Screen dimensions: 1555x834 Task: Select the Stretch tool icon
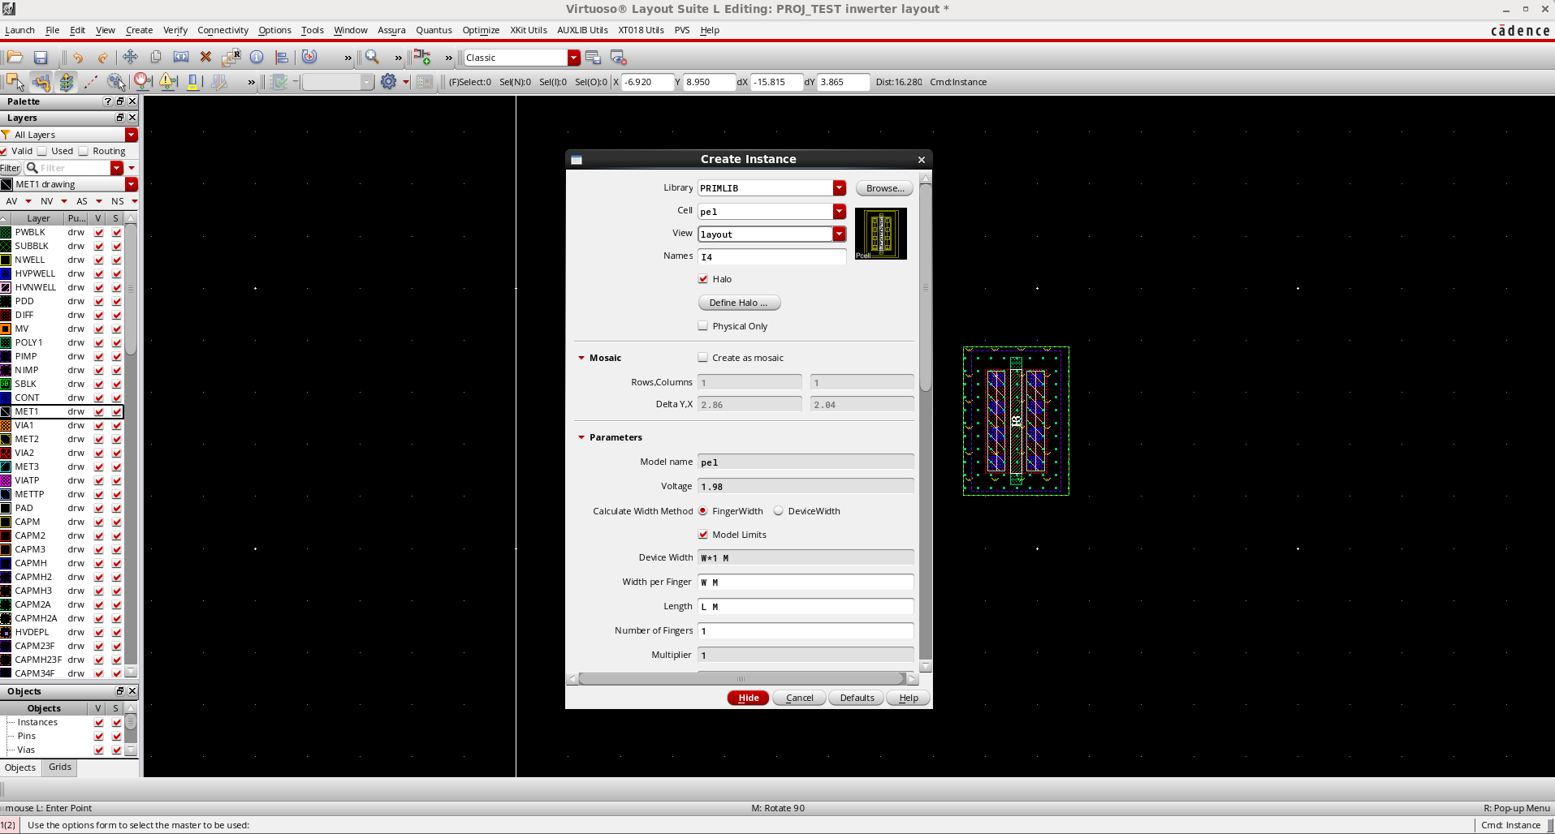click(181, 58)
